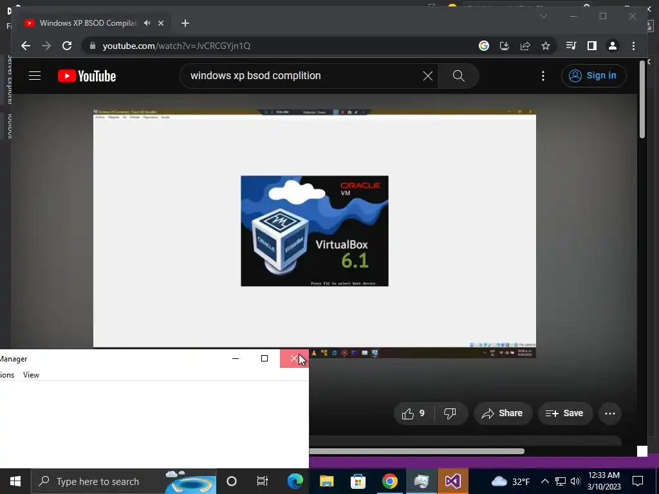Minimize the Manager window
659x494 pixels.
point(236,358)
